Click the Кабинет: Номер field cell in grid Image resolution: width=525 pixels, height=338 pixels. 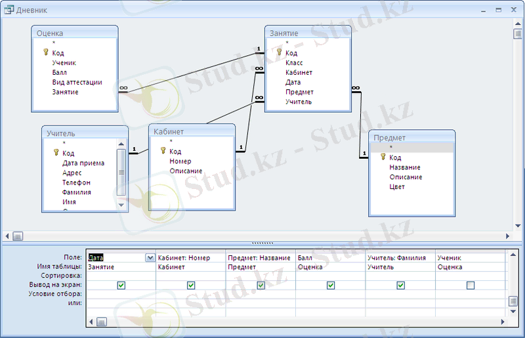click(x=191, y=258)
